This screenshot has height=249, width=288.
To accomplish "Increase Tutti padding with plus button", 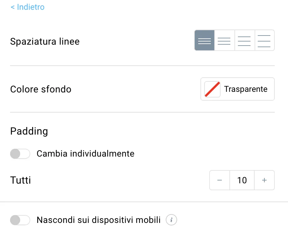I will pyautogui.click(x=264, y=180).
